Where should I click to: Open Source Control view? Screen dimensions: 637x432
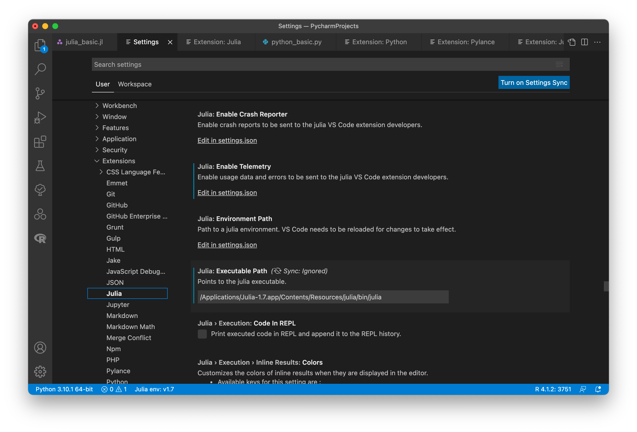pyautogui.click(x=40, y=93)
